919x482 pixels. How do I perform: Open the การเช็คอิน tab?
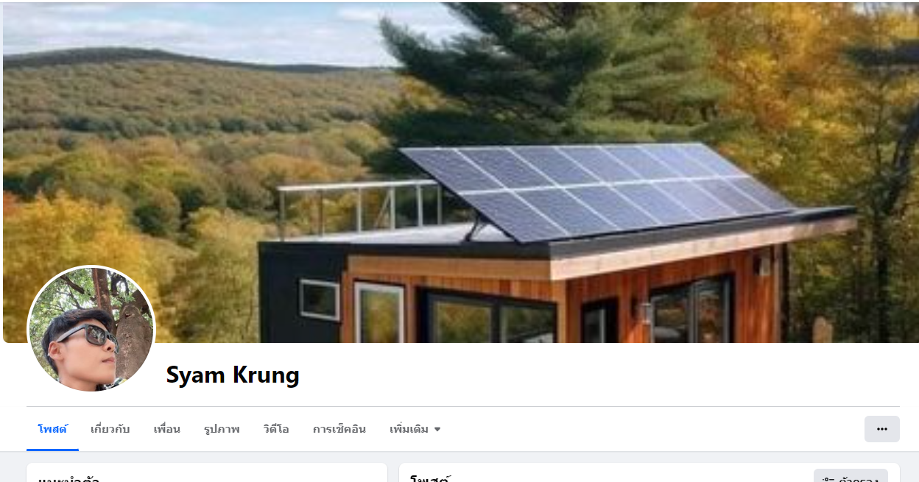[339, 429]
